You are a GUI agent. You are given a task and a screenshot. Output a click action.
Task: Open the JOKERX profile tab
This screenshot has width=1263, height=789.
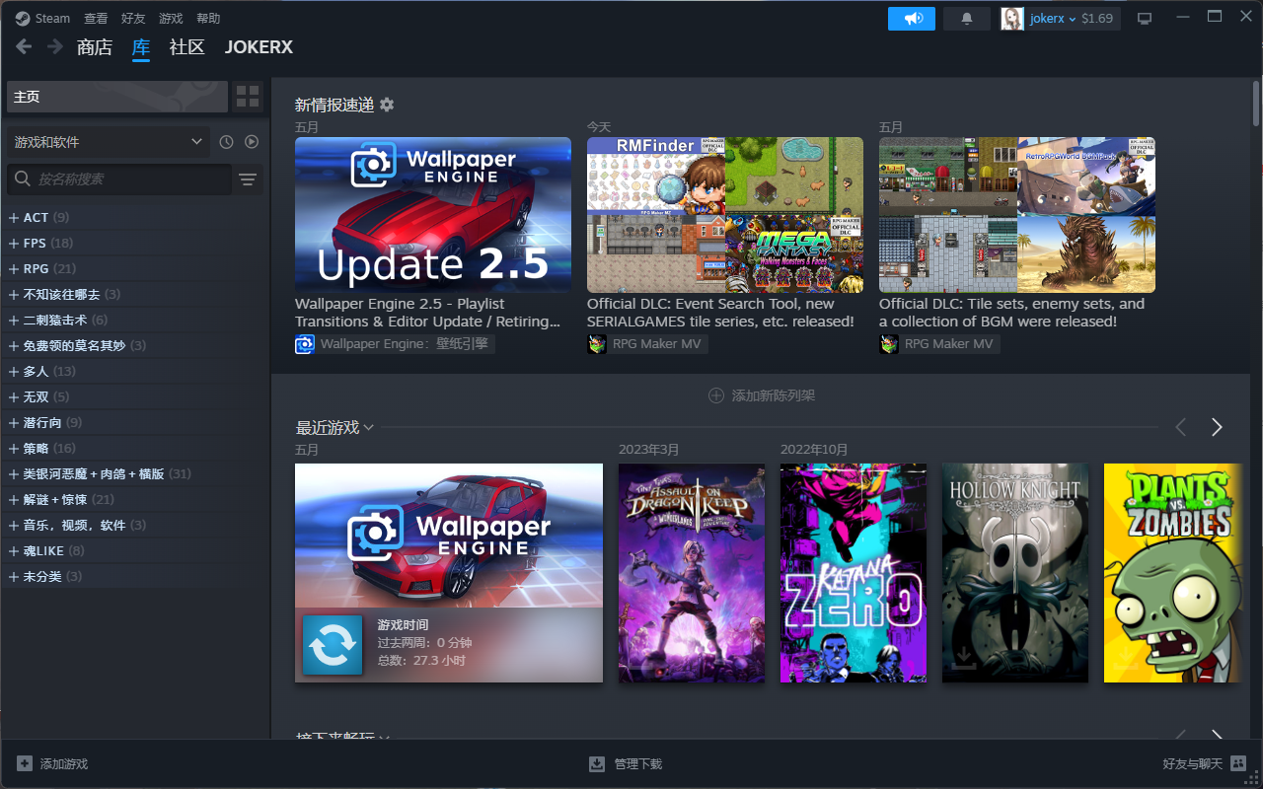click(259, 47)
